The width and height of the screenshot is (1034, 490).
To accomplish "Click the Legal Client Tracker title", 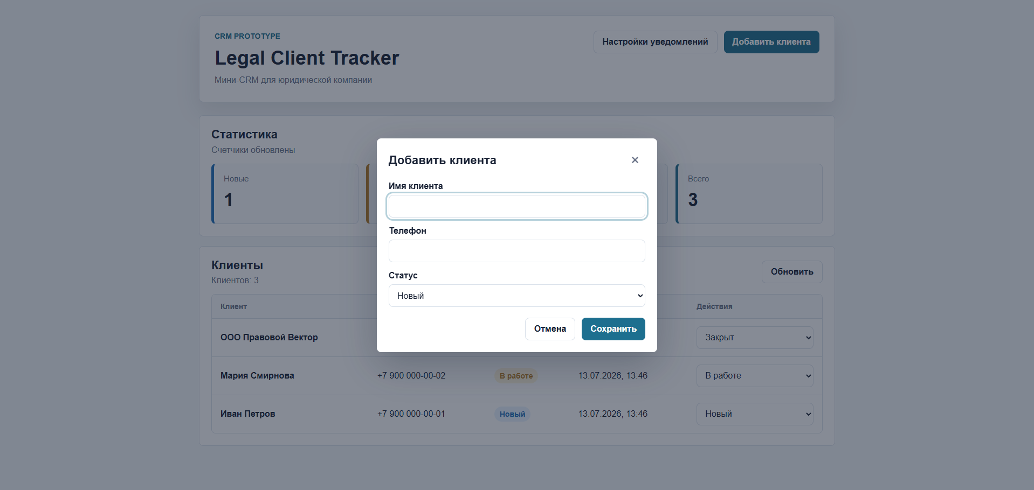I will (307, 58).
